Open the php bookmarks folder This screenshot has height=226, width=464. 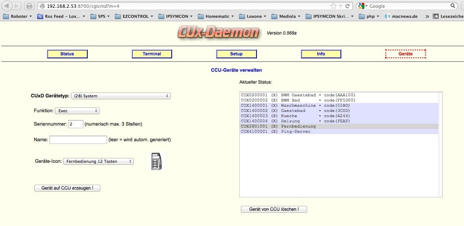click(369, 16)
